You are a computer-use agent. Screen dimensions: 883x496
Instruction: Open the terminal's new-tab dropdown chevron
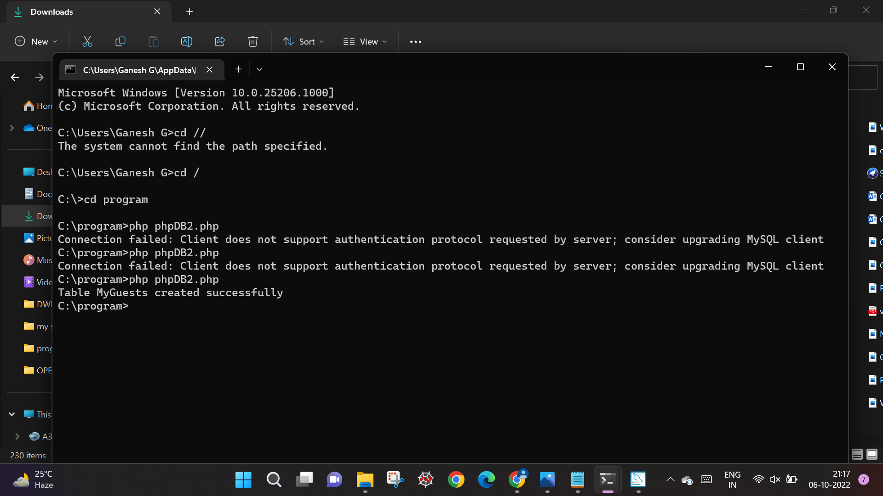click(x=259, y=69)
